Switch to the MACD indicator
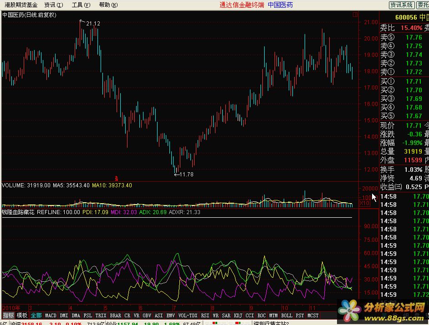Screen dimensions: 429x325 [x=51, y=315]
